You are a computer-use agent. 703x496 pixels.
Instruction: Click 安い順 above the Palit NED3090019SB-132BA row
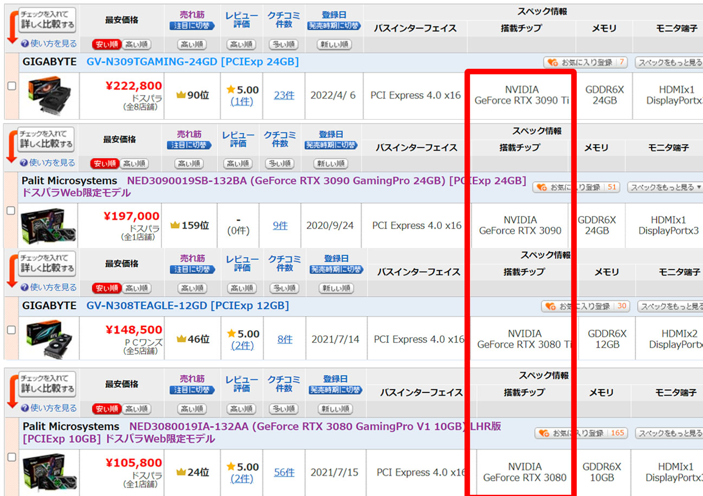click(104, 164)
